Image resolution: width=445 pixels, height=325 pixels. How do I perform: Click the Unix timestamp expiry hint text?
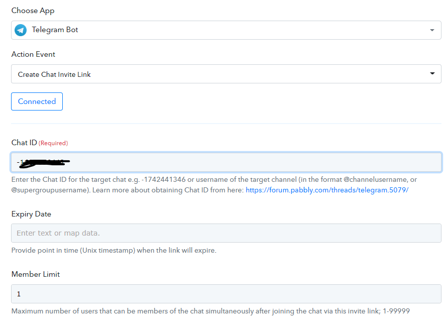click(114, 250)
